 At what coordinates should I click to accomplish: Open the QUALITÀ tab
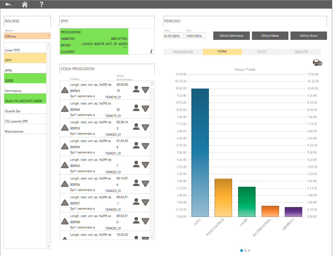pyautogui.click(x=301, y=52)
